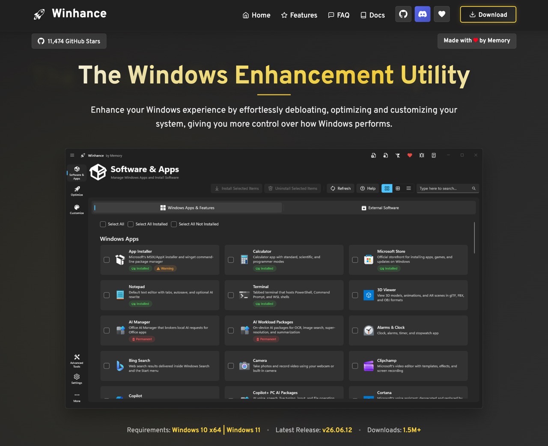Click the search magnifier icon
Screen dimensions: 548x446
tap(474, 188)
